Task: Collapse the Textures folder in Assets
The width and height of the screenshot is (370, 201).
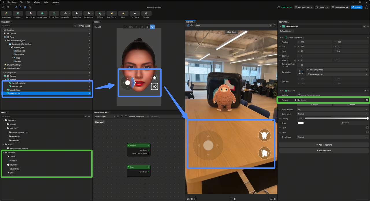Action: pos(4,152)
